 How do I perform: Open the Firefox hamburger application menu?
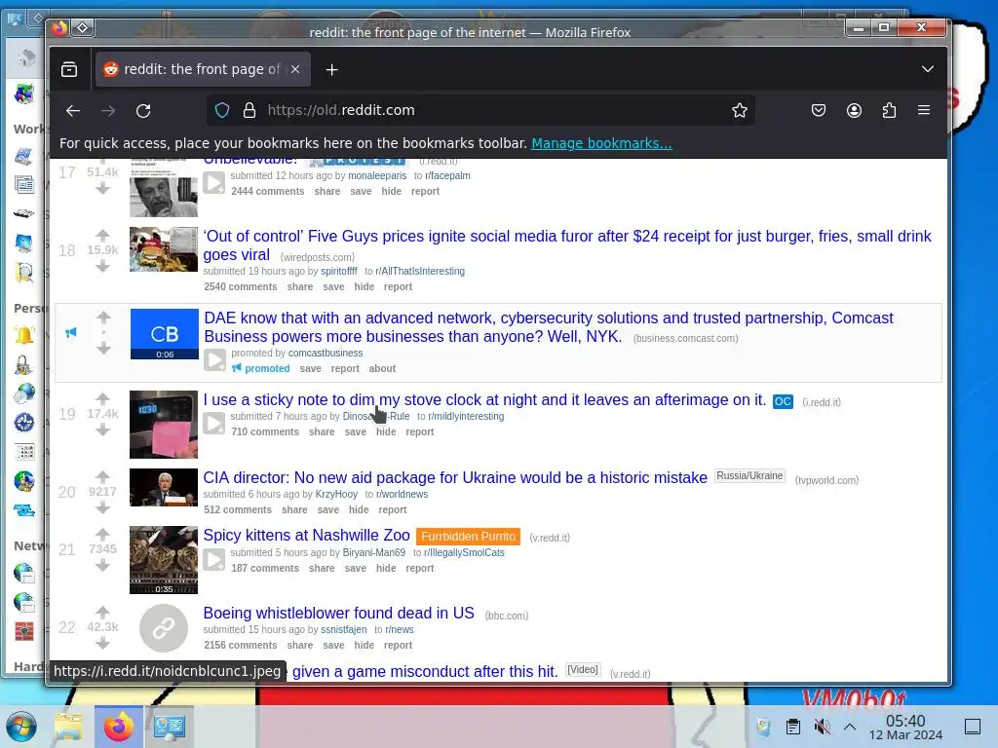924,111
